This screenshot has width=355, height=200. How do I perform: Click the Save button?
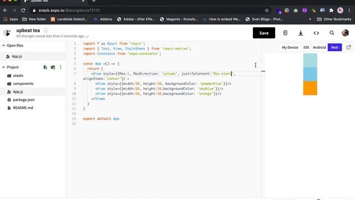[264, 33]
